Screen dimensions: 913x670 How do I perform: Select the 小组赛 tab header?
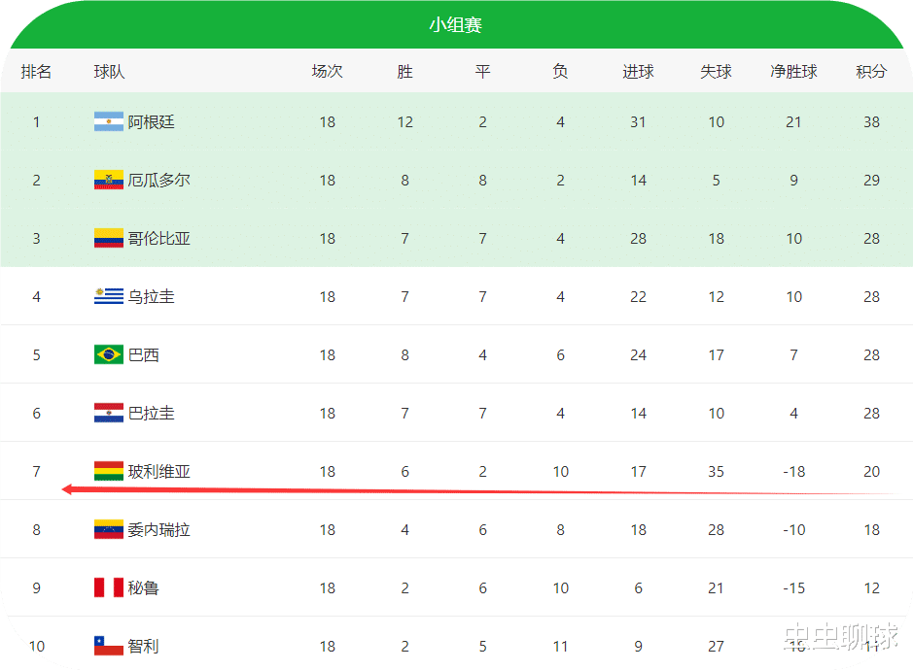tap(456, 25)
